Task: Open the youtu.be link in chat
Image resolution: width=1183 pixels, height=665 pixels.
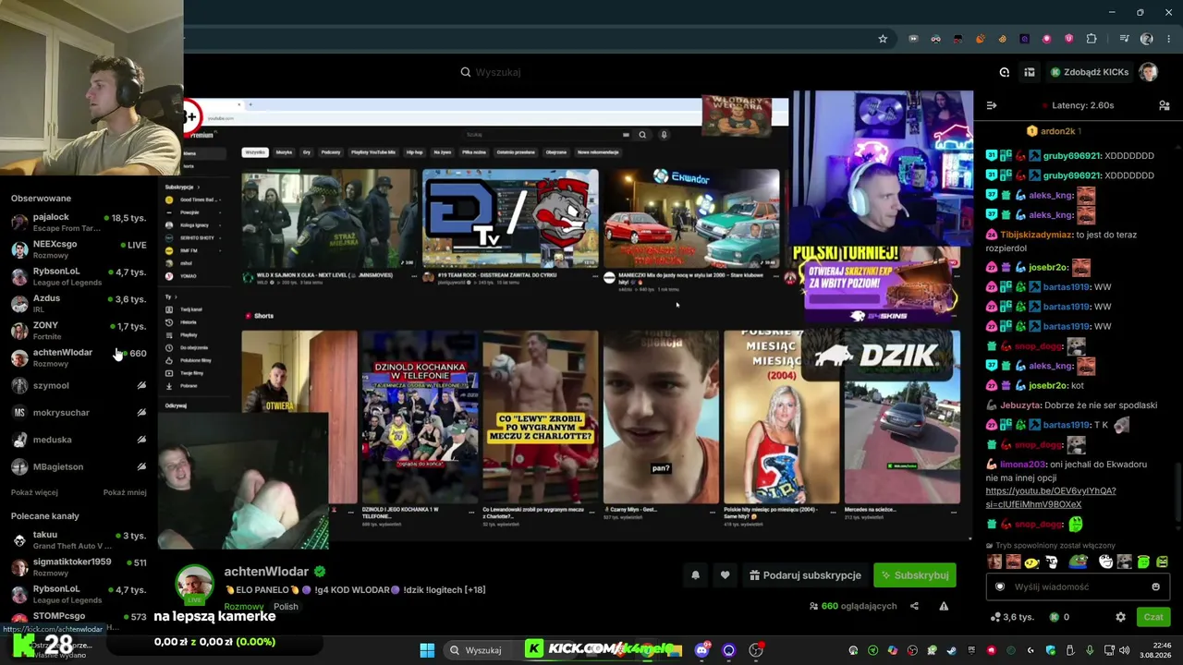Action: (x=1051, y=498)
